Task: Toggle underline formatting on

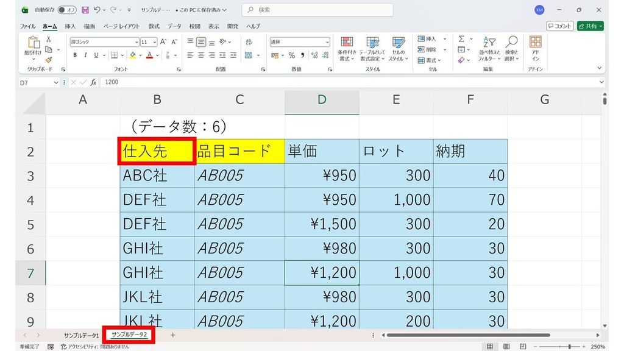Action: tap(95, 55)
